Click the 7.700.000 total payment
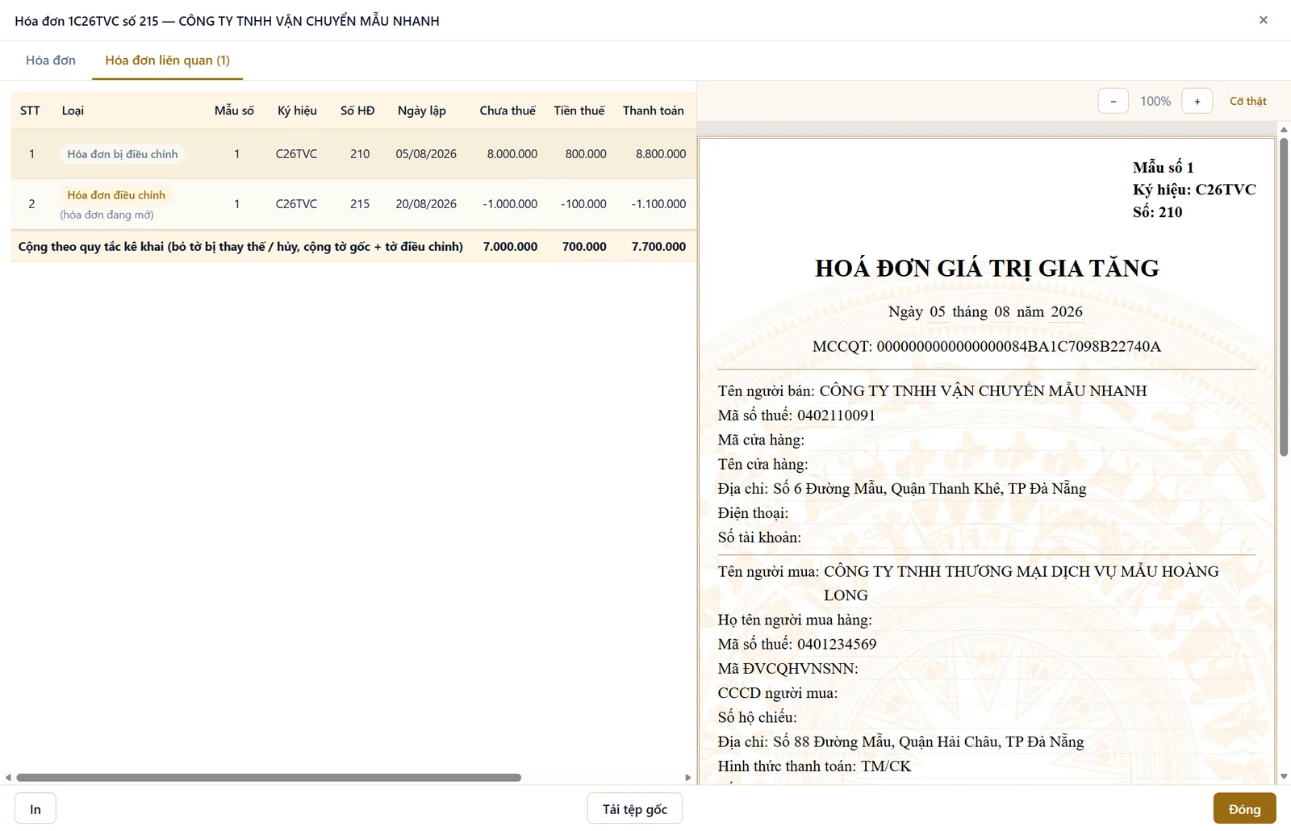Viewport: 1291px width, 831px height. (x=658, y=247)
